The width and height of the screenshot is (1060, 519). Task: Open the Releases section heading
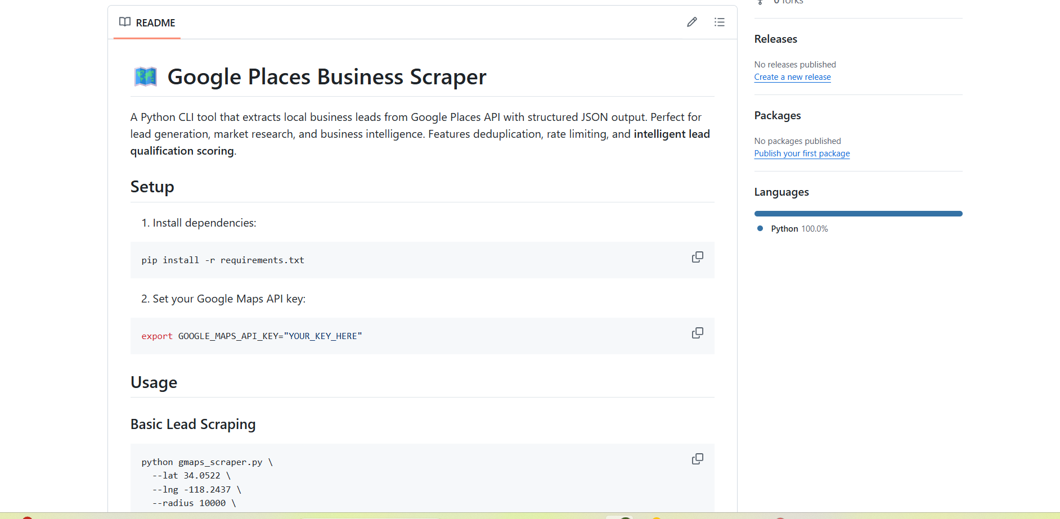(775, 39)
